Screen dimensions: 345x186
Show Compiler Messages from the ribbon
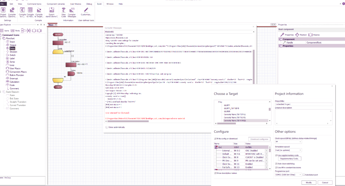click(72, 12)
